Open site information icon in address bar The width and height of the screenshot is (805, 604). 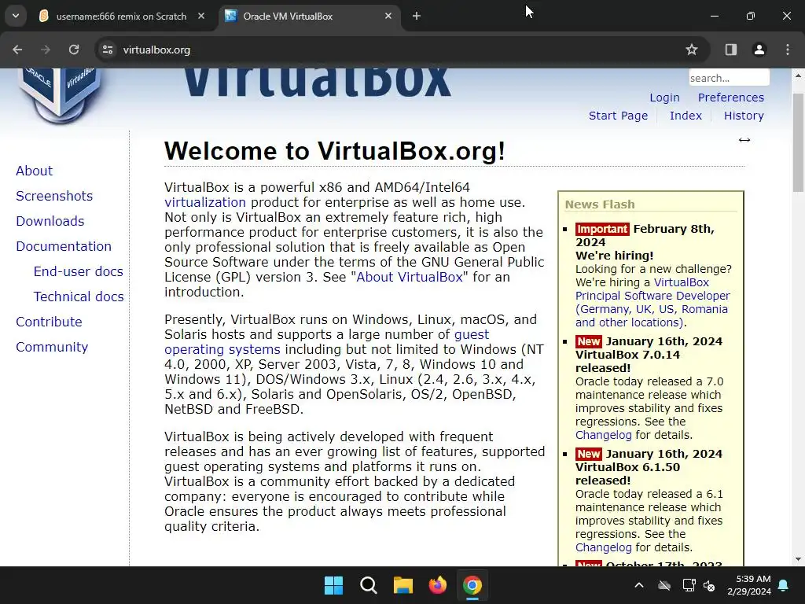(108, 50)
